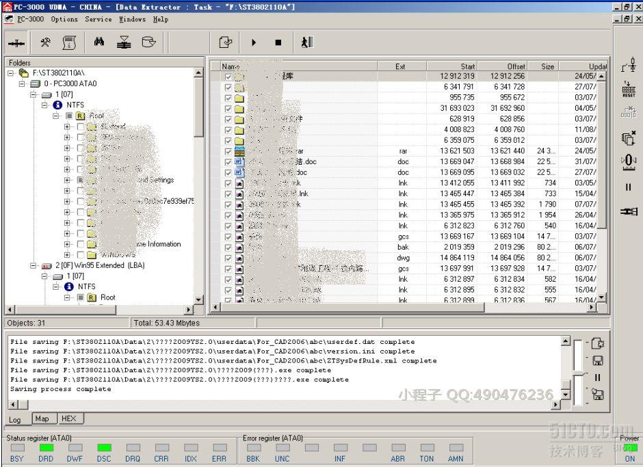Click the file list horizontal scrollbar
This screenshot has width=643, height=467.
pyautogui.click(x=404, y=307)
